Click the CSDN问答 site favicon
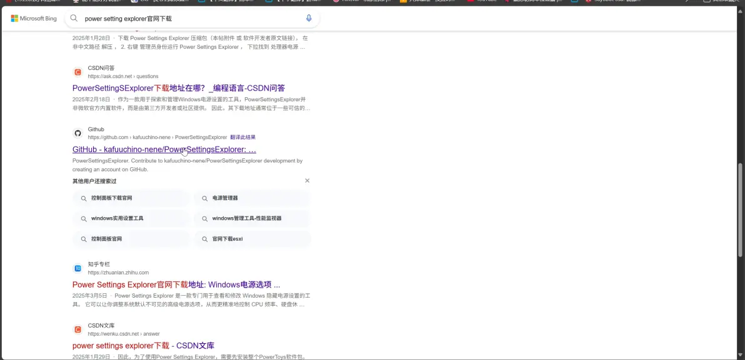 (x=77, y=72)
